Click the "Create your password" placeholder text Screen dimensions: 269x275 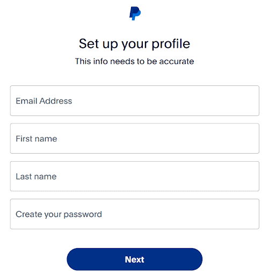coord(59,214)
